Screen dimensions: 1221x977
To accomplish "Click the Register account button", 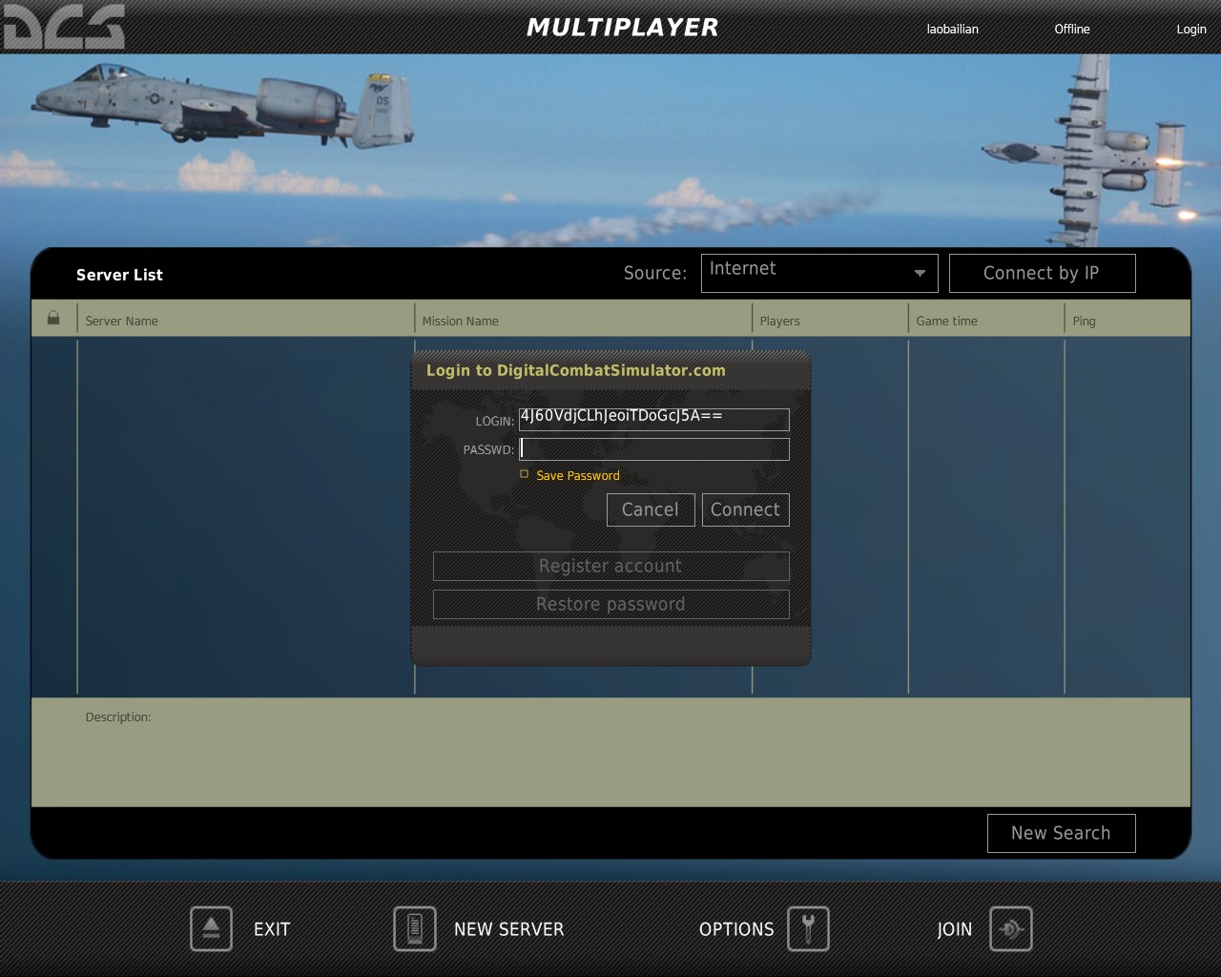I will pyautogui.click(x=610, y=566).
